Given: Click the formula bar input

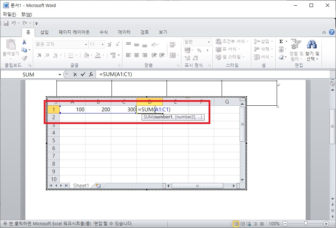Looking at the screenshot, I should 213,74.
